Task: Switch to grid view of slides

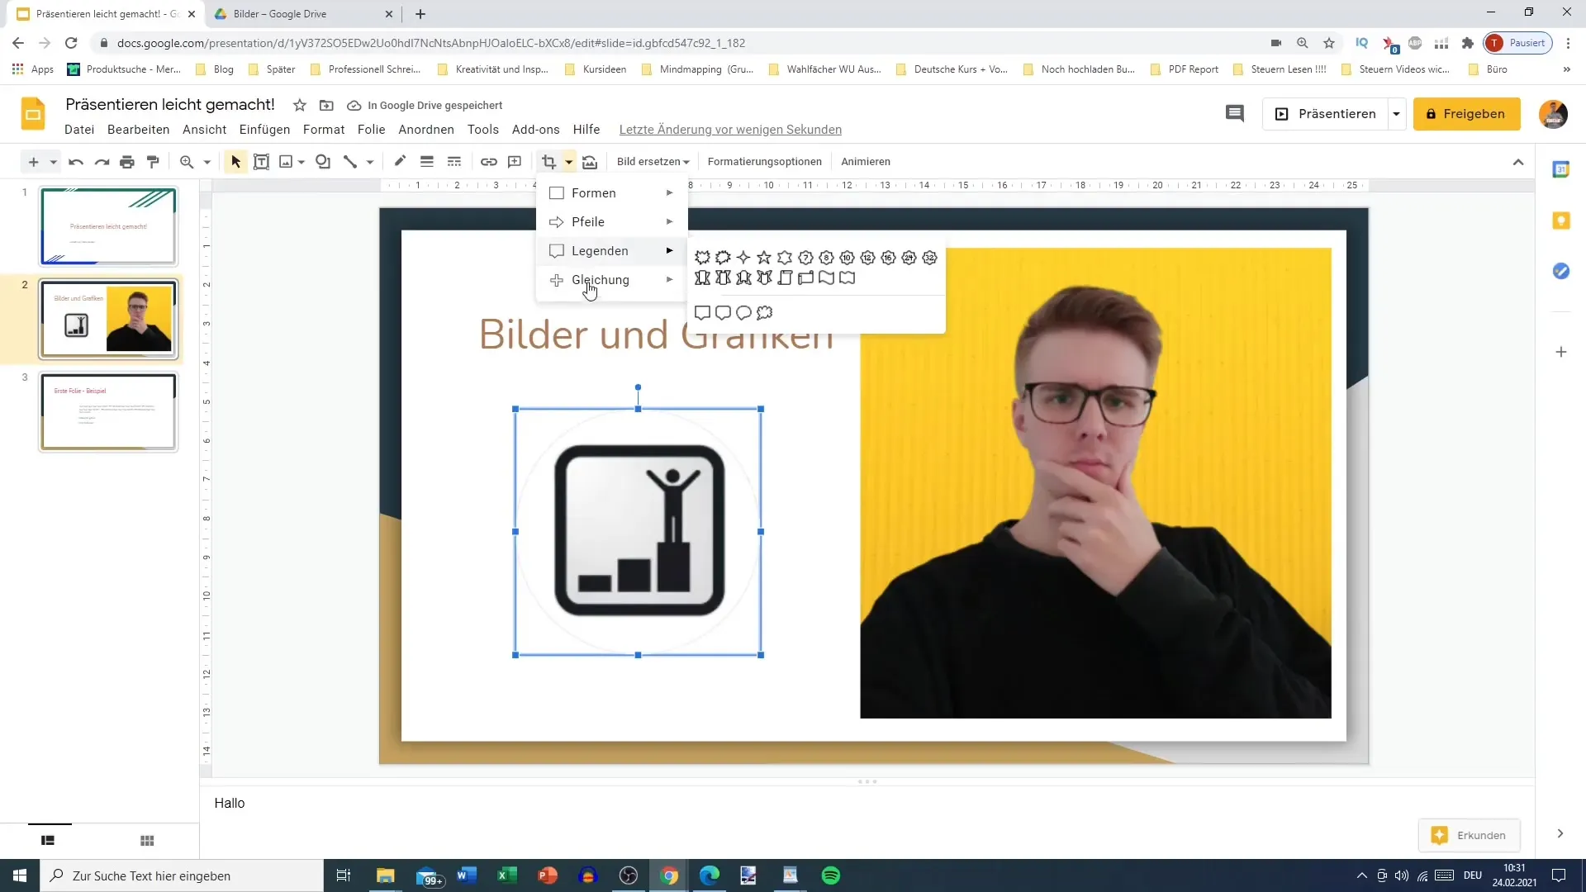Action: [x=147, y=841]
